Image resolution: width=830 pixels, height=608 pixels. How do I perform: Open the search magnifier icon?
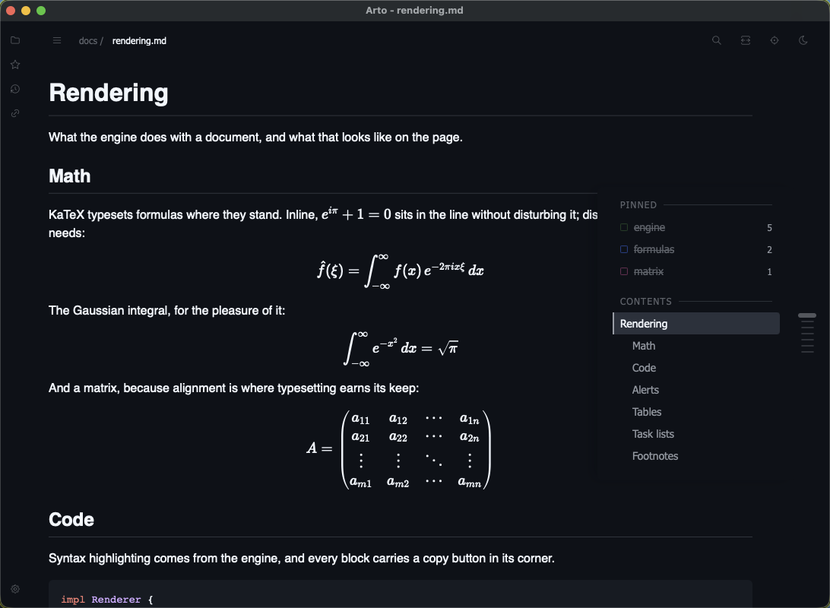pos(717,40)
